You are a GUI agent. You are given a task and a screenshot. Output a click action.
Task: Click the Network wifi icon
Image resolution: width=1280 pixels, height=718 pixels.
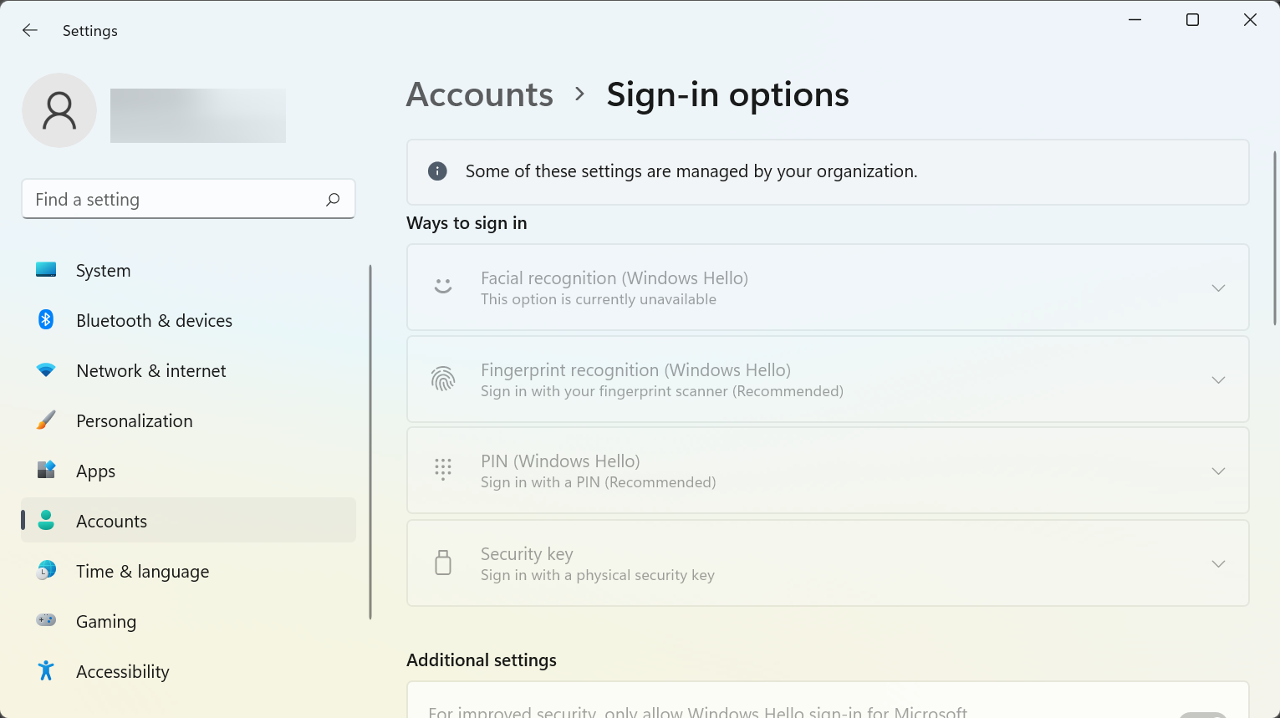46,369
